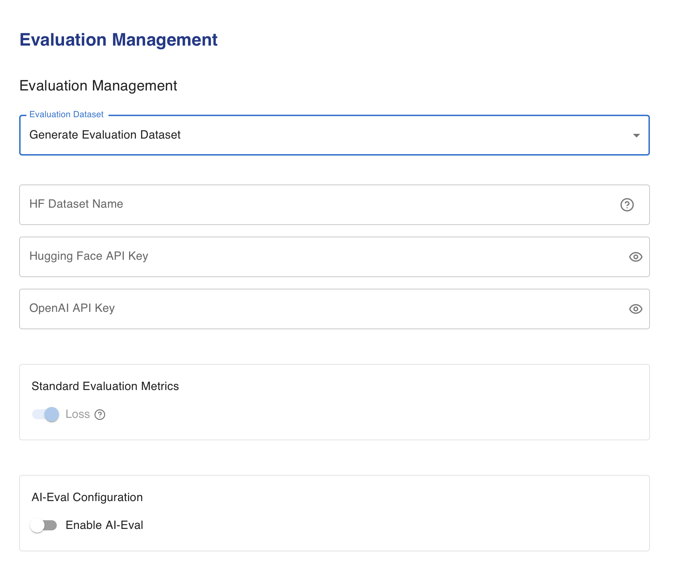Click the help icon next to Loss
Viewport: 685px width, 568px height.
point(100,415)
